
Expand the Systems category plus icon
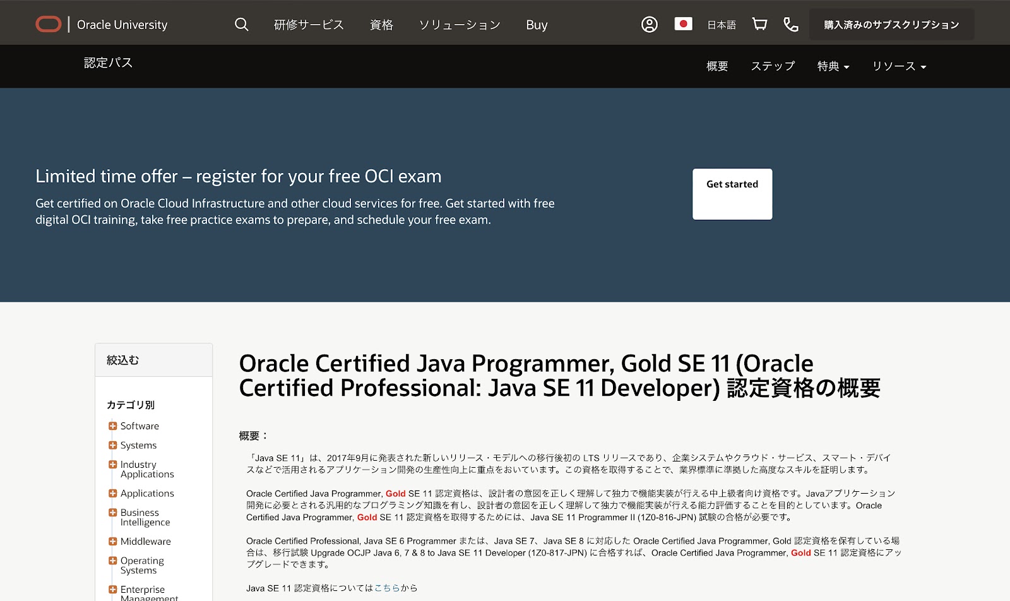pos(112,445)
